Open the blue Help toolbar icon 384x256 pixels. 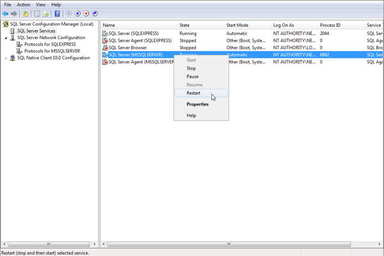58,13
